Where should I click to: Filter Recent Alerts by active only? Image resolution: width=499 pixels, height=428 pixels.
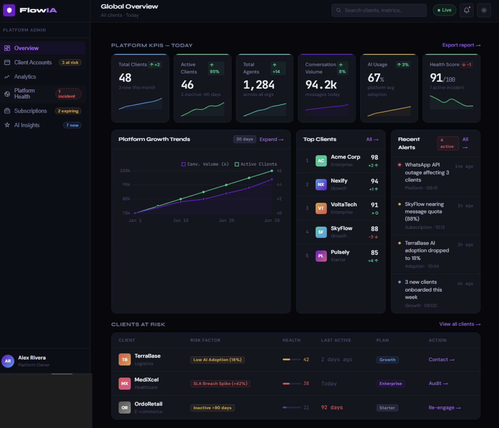tap(447, 143)
